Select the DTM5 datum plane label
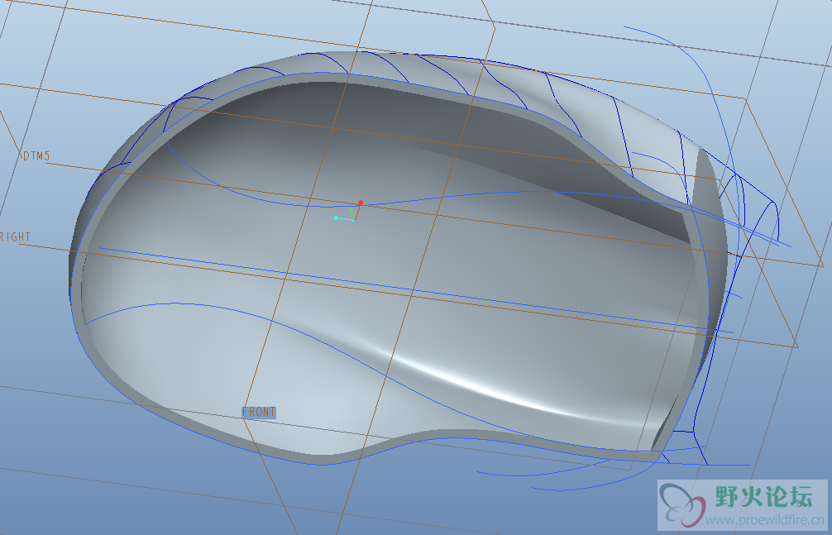 coord(36,155)
